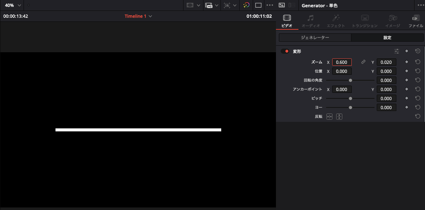The width and height of the screenshot is (425, 210).
Task: Click the ピッチ slider handle
Action: (350, 98)
